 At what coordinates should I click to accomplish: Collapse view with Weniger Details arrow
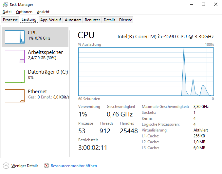tap(6, 166)
